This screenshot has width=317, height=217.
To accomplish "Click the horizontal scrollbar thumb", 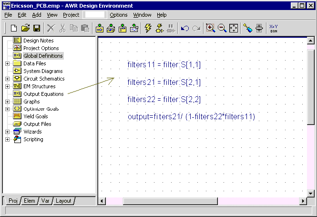I will 170,201.
